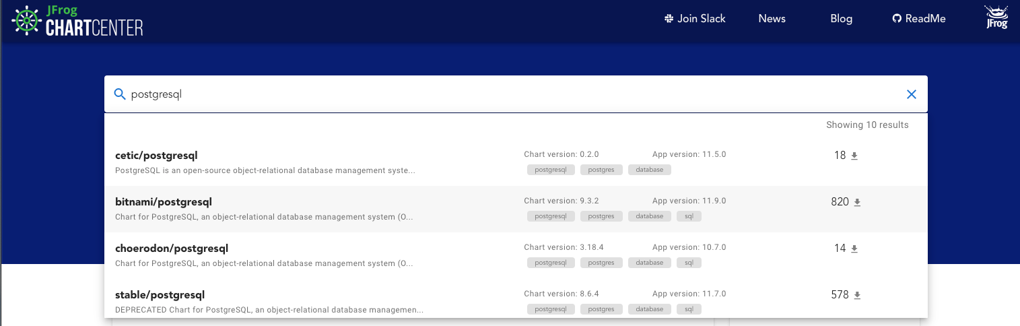The width and height of the screenshot is (1020, 326).
Task: Clear the search with the X icon
Action: coord(912,94)
